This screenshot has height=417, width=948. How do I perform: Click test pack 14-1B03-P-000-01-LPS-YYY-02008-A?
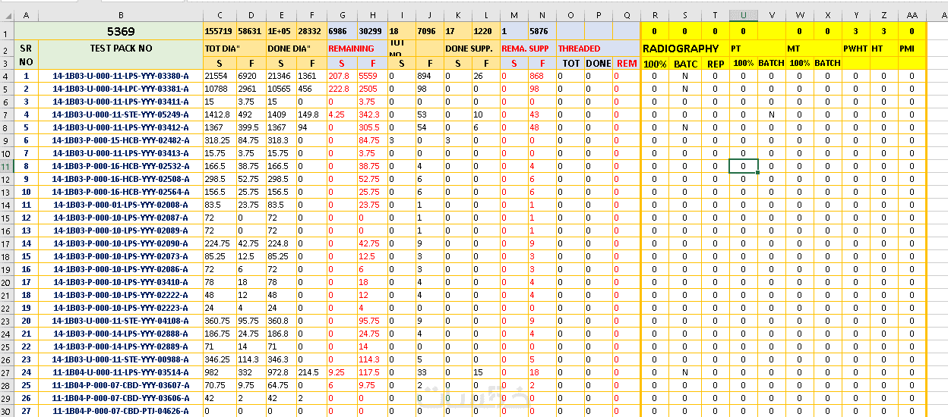pos(120,205)
